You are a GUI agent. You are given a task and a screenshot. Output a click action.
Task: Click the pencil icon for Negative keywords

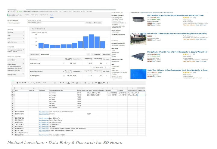coord(23,42)
